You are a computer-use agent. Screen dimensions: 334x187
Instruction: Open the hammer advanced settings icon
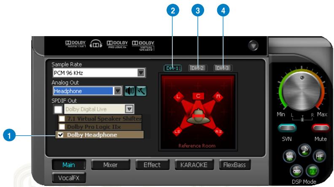pyautogui.click(x=141, y=91)
